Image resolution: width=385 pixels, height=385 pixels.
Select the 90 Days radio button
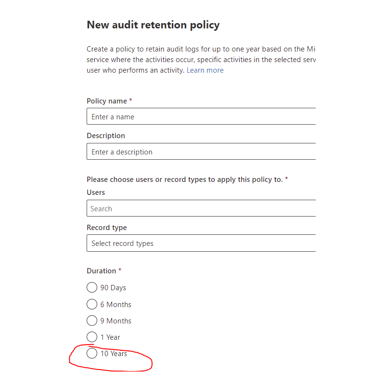coord(92,287)
